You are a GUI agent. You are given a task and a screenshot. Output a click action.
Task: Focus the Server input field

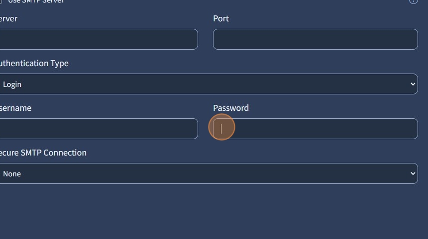[100, 39]
